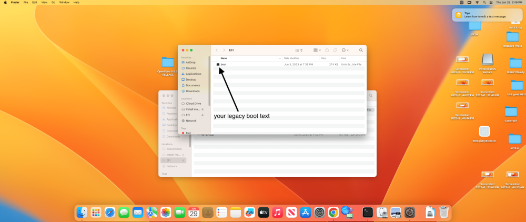
Task: Sort by the Name column header
Action: coord(224,58)
